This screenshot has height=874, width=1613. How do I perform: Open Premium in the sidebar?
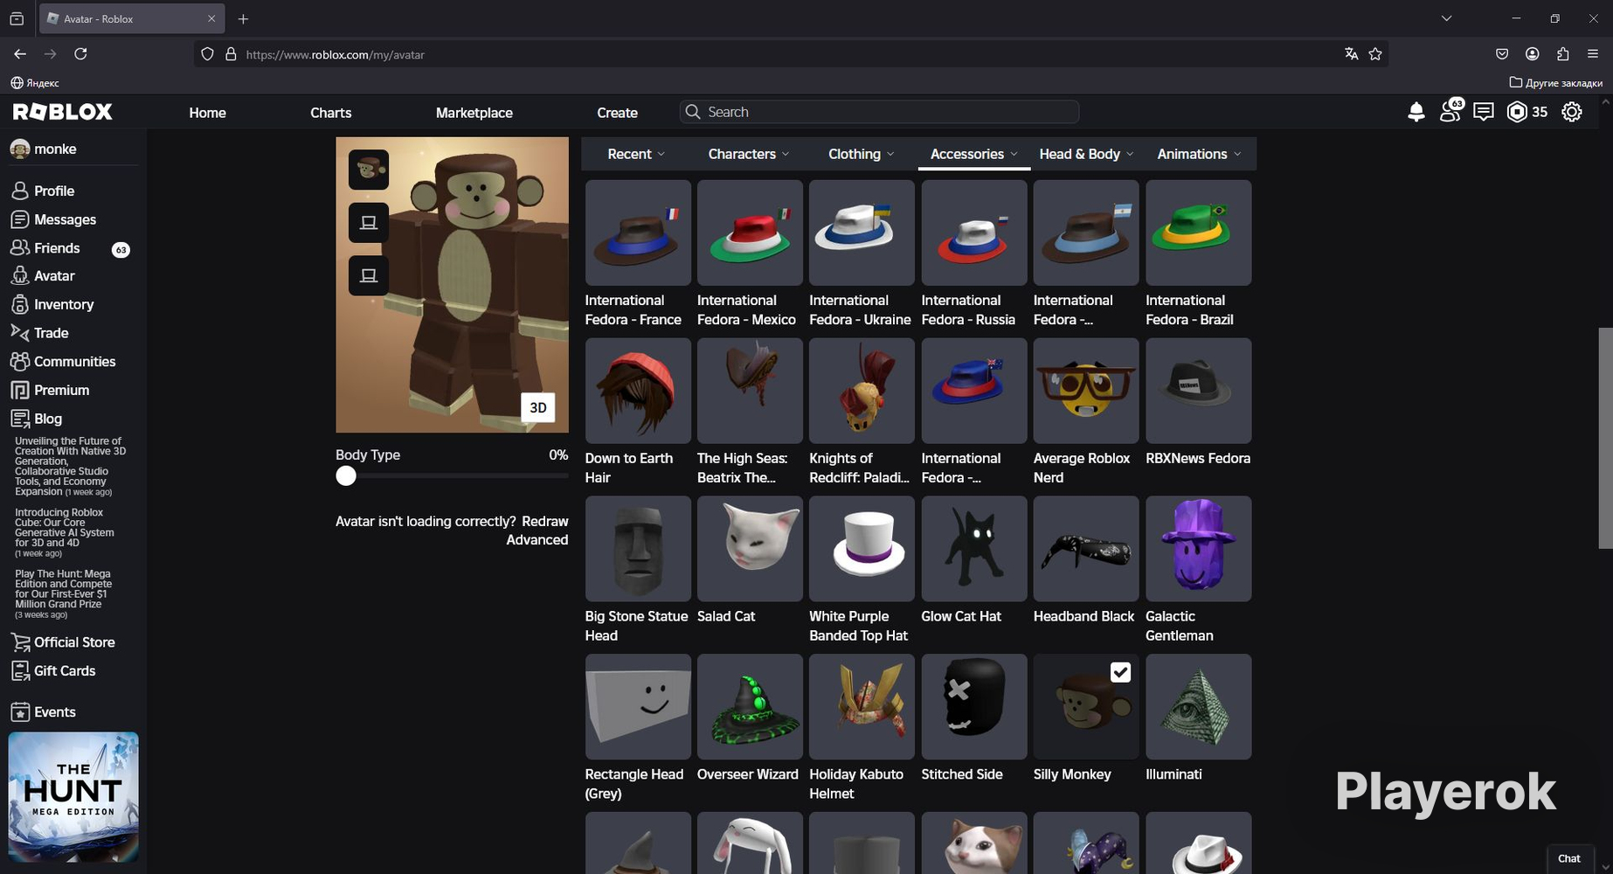click(x=50, y=390)
